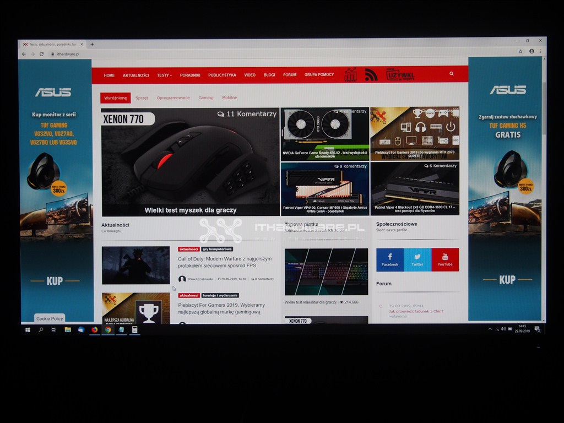Open the YouTube profile button

tap(445, 259)
